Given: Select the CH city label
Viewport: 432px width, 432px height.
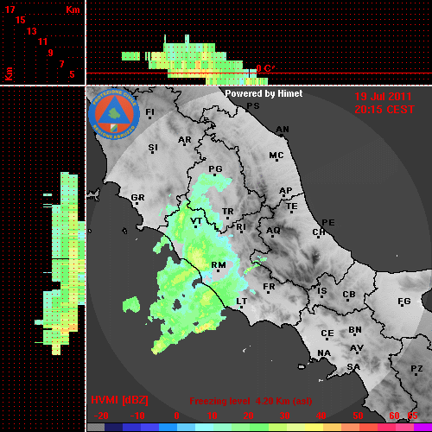Looking at the screenshot, I should point(319,232).
